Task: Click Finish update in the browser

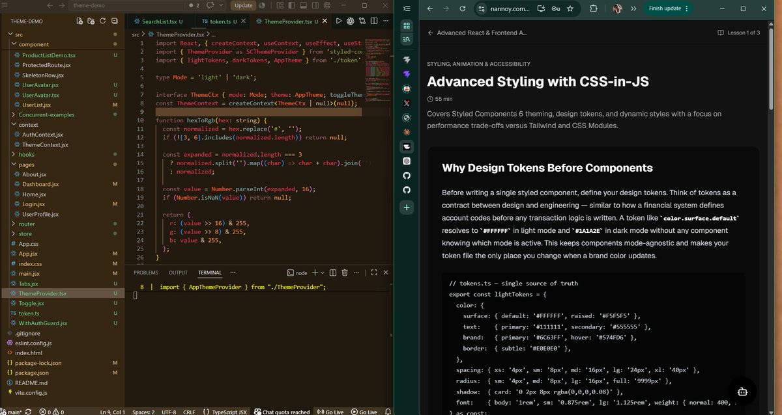Action: tap(668, 8)
